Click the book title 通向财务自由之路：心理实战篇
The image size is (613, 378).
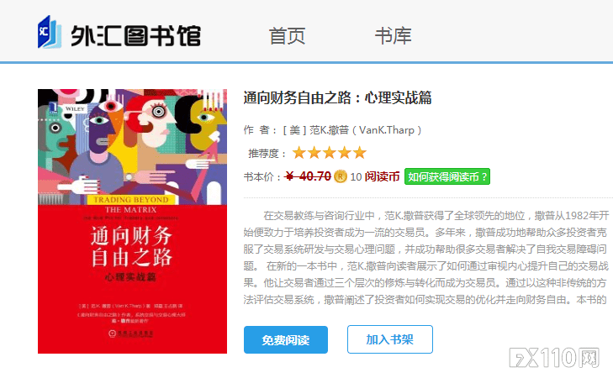pyautogui.click(x=337, y=97)
